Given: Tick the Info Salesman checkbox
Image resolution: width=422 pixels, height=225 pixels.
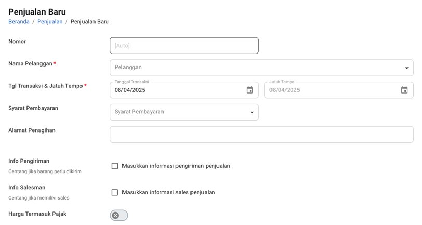Looking at the screenshot, I should (115, 192).
